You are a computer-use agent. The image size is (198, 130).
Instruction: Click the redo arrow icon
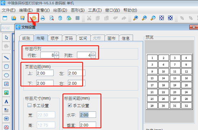[x=124, y=18]
